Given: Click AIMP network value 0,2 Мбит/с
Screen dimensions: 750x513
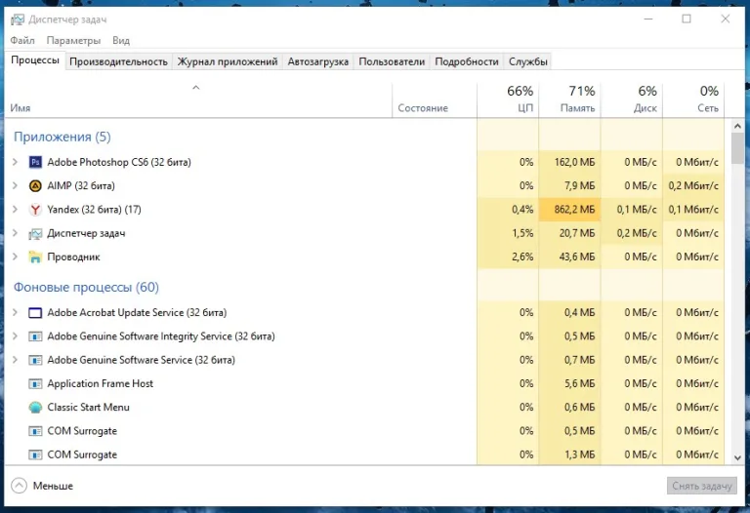Looking at the screenshot, I should pyautogui.click(x=693, y=186).
